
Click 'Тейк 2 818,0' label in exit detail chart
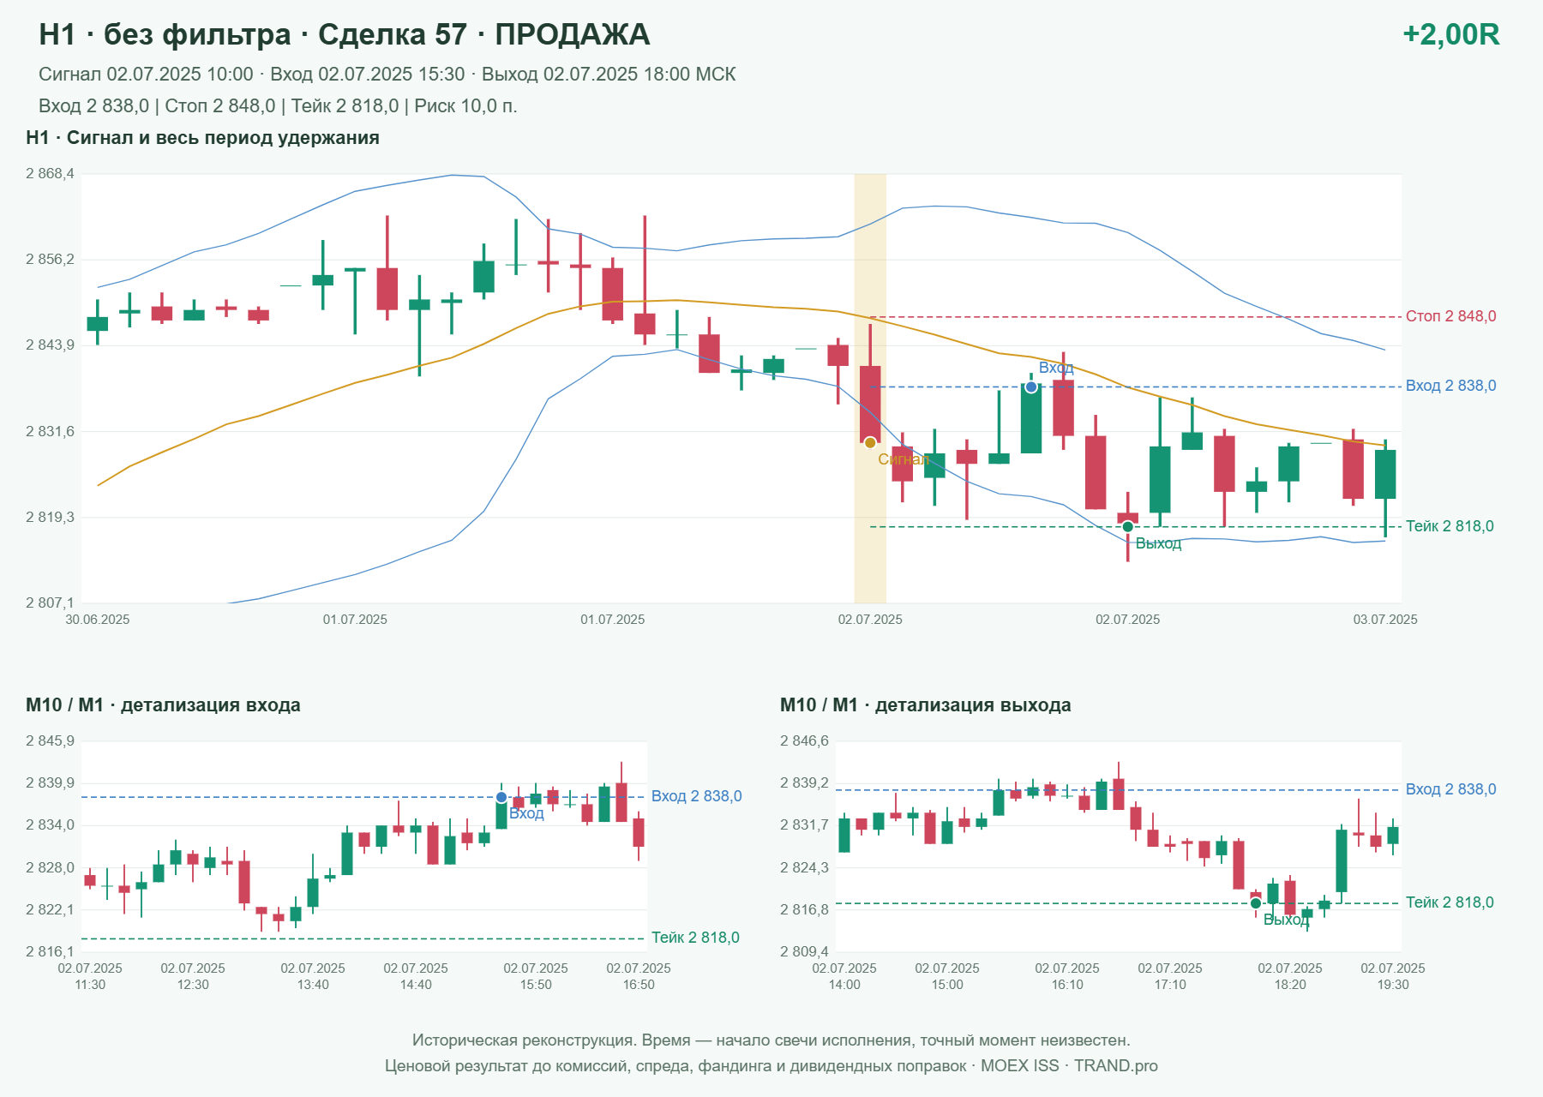[1450, 902]
